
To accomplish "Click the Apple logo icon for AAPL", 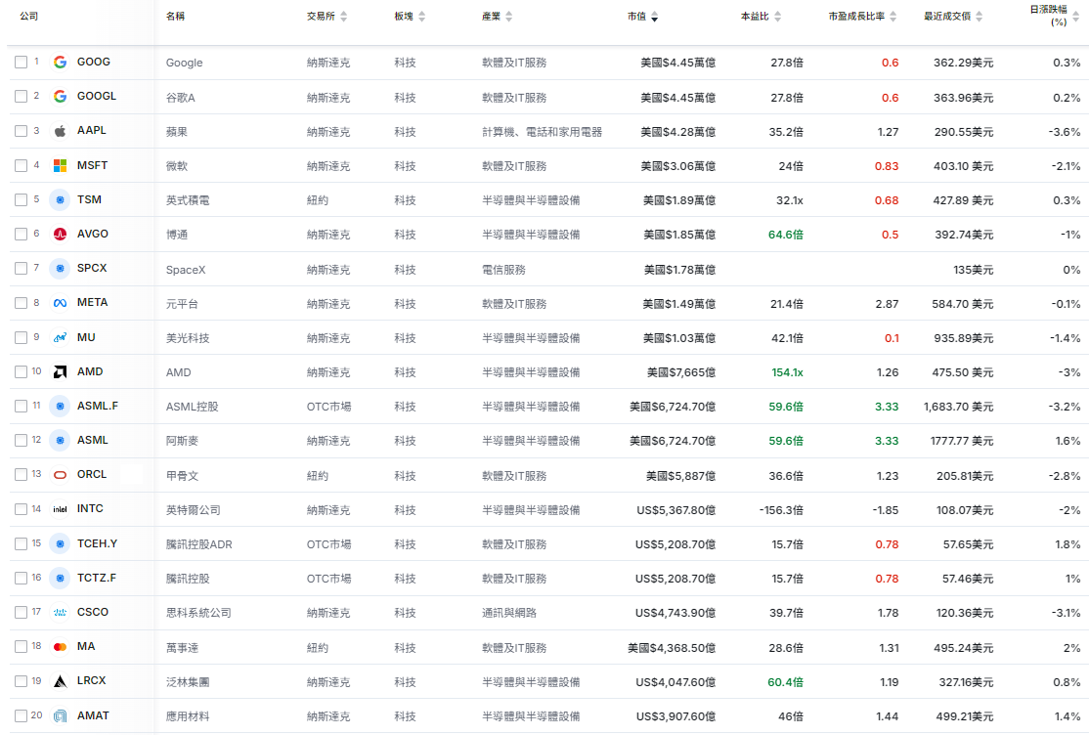I will click(61, 131).
